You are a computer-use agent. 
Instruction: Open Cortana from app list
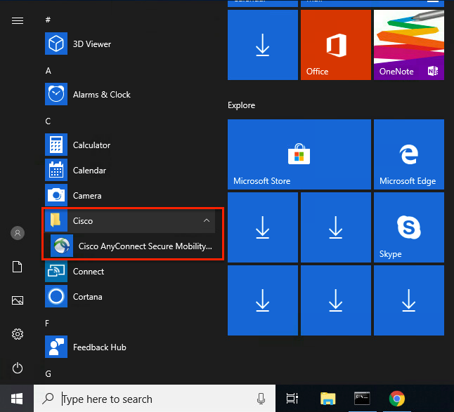pyautogui.click(x=130, y=296)
